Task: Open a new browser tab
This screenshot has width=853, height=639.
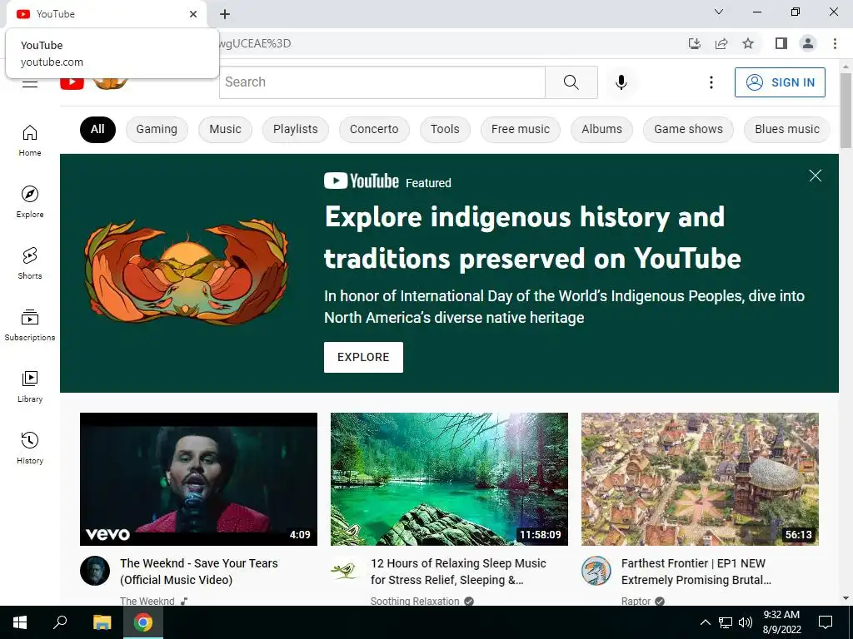Action: click(225, 14)
